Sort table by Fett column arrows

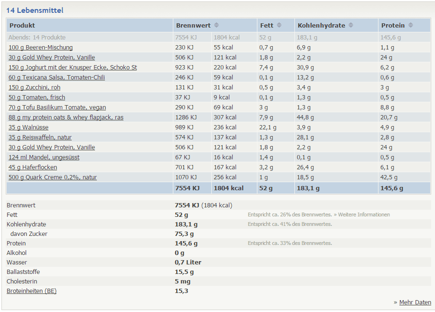[x=279, y=25]
